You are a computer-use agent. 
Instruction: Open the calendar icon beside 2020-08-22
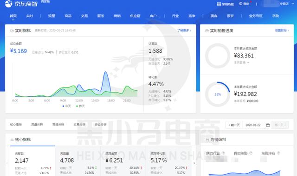(x=268, y=125)
